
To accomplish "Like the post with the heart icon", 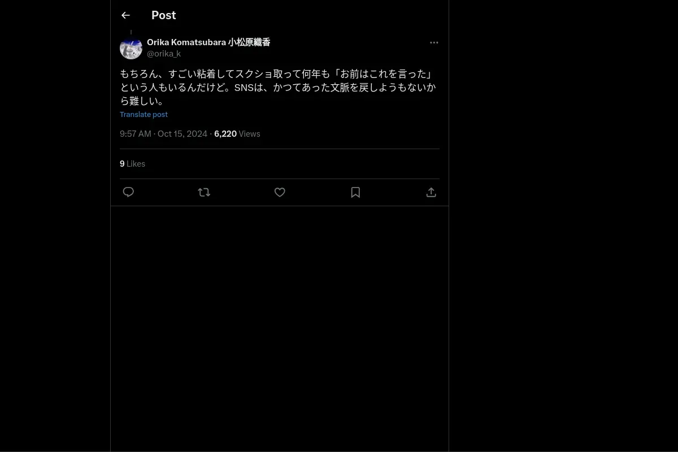I will tap(280, 192).
